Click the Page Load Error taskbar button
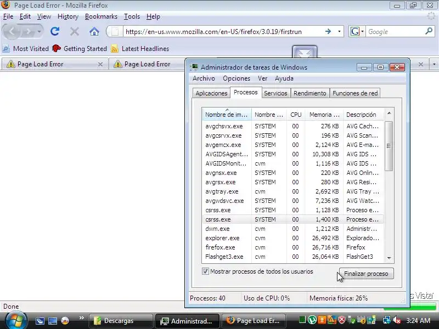The width and height of the screenshot is (439, 329). click(x=254, y=321)
